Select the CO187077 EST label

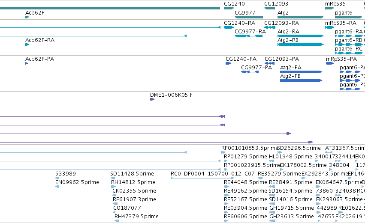pyautogui.click(x=127, y=208)
